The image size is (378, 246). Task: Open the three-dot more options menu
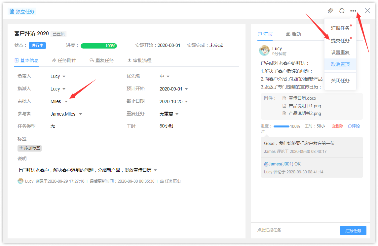[x=353, y=11]
